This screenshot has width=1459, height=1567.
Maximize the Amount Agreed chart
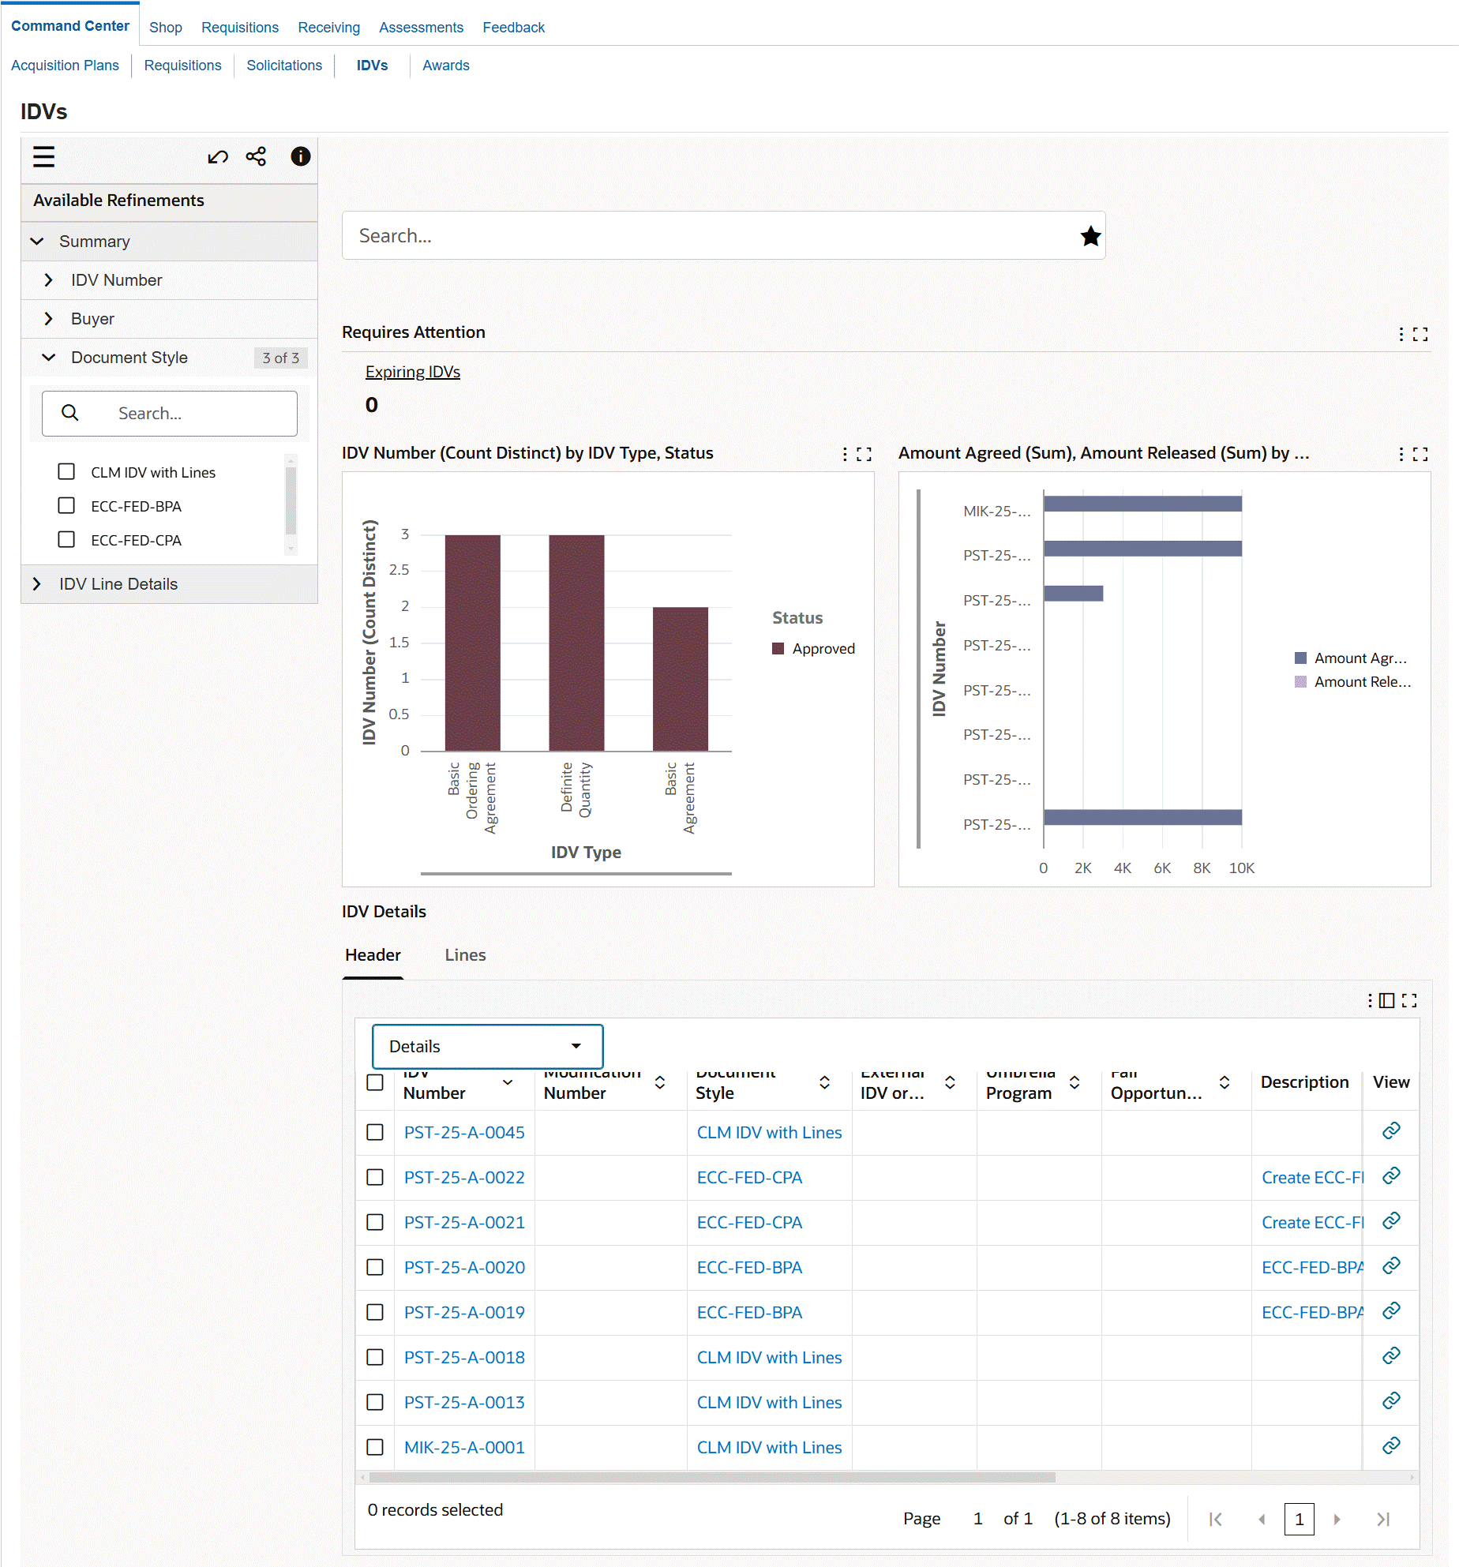(1420, 454)
